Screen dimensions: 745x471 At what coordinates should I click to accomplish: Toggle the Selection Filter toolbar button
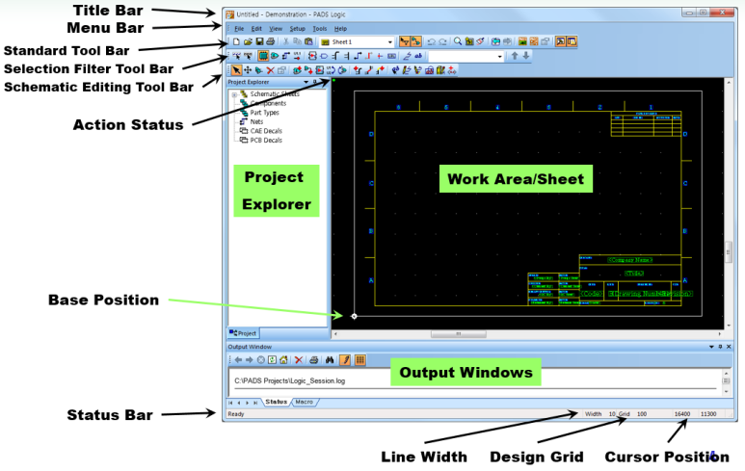(x=405, y=41)
